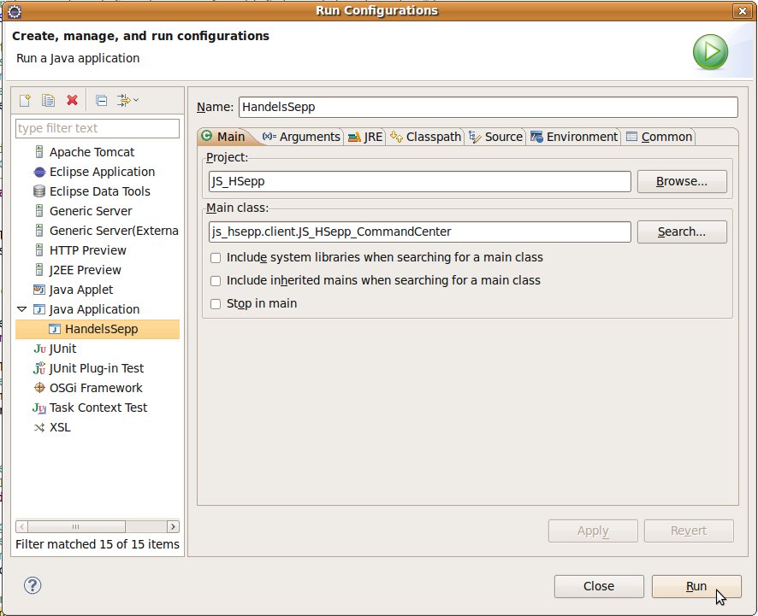
Task: Click the help question mark icon
Action: (x=32, y=585)
